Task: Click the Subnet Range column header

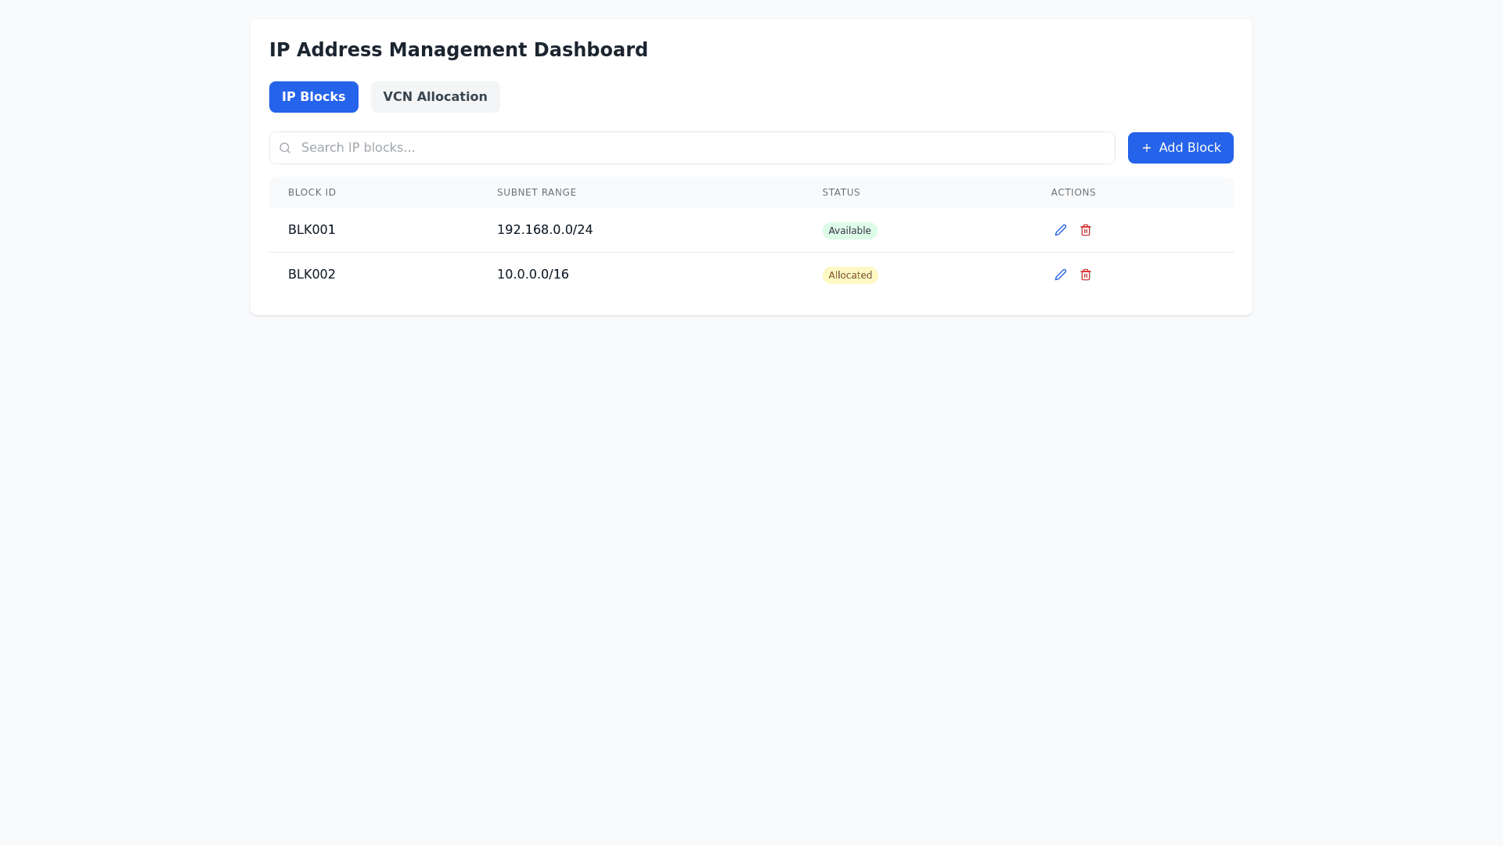Action: [536, 192]
